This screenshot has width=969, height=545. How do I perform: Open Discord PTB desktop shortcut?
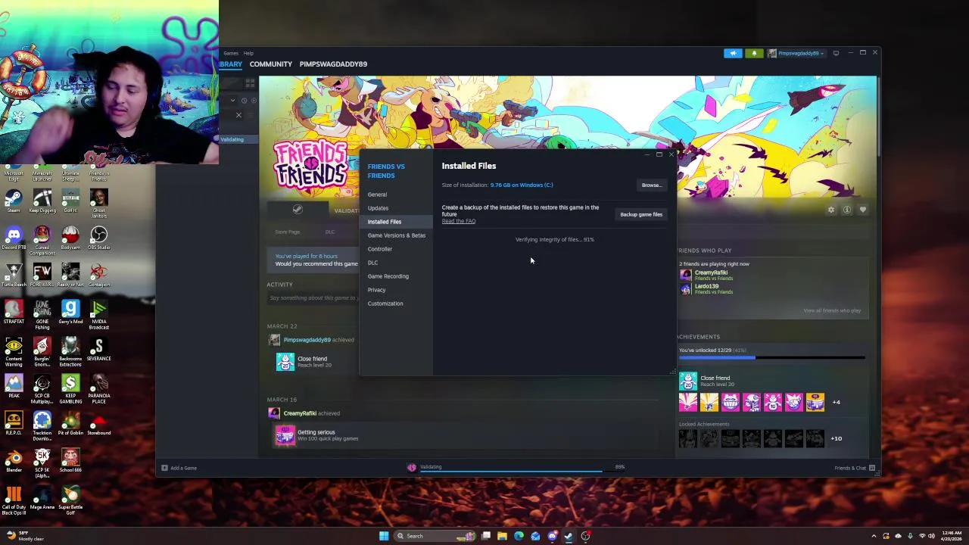[x=14, y=238]
